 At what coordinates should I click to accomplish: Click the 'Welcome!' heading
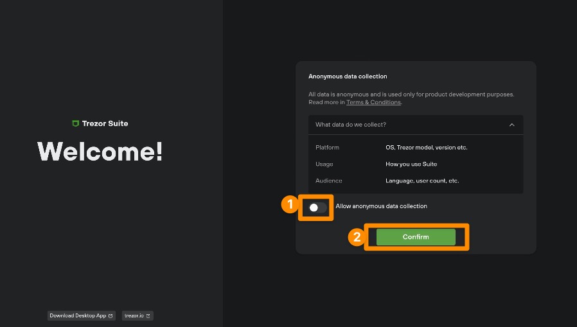tap(100, 151)
